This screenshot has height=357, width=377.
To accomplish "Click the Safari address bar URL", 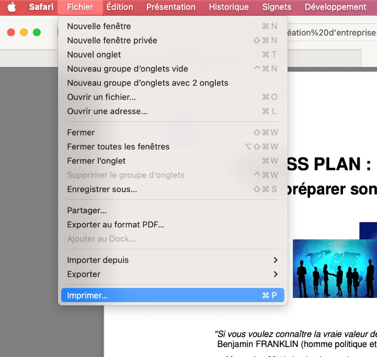I will pyautogui.click(x=332, y=32).
